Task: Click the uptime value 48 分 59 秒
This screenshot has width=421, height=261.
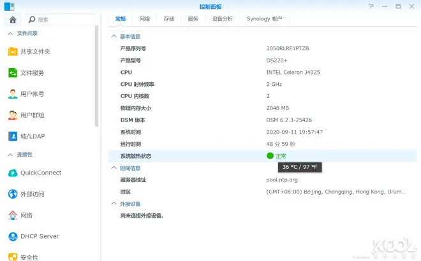Action: 281,144
